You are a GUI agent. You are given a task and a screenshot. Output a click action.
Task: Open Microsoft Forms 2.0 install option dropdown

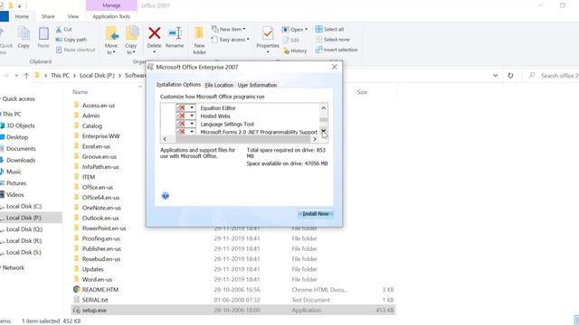(x=192, y=132)
